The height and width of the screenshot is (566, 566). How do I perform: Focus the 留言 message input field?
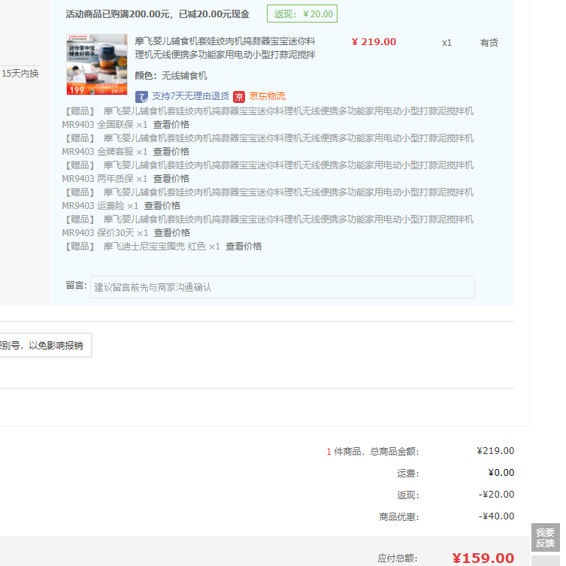[283, 287]
